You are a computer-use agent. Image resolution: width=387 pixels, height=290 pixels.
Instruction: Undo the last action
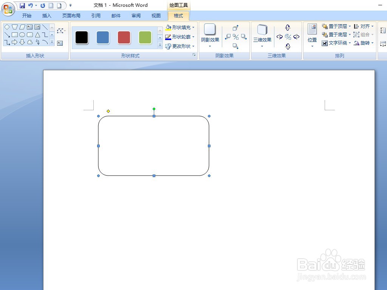[x=30, y=5]
